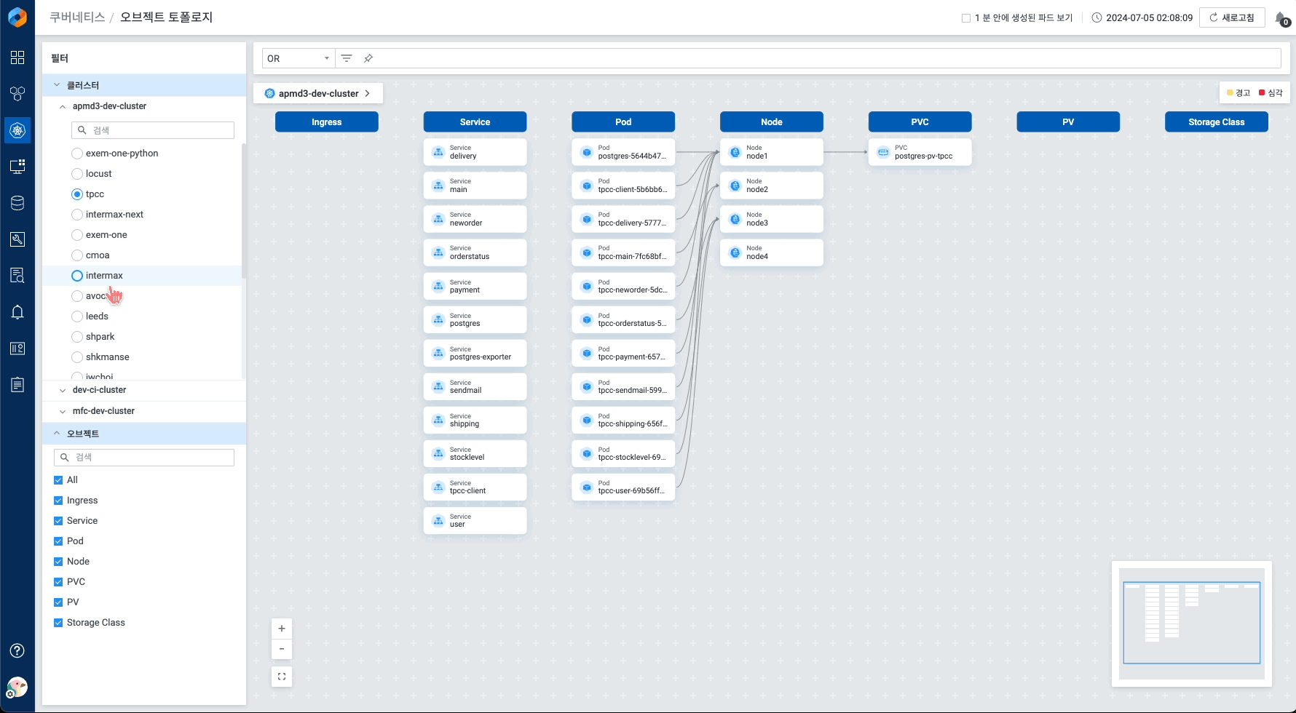Viewport: 1296px width, 713px height.
Task: Expand the mfc-dev-cluster tree
Action: pos(63,412)
